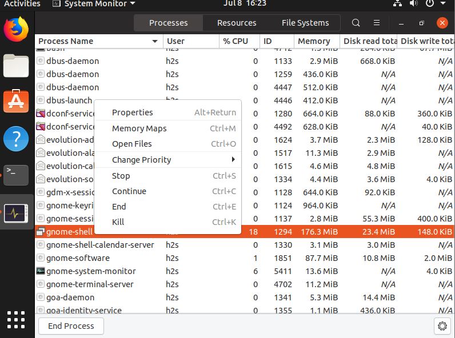This screenshot has width=455, height=338.
Task: Click the dbus-launch process icon
Action: [41, 100]
